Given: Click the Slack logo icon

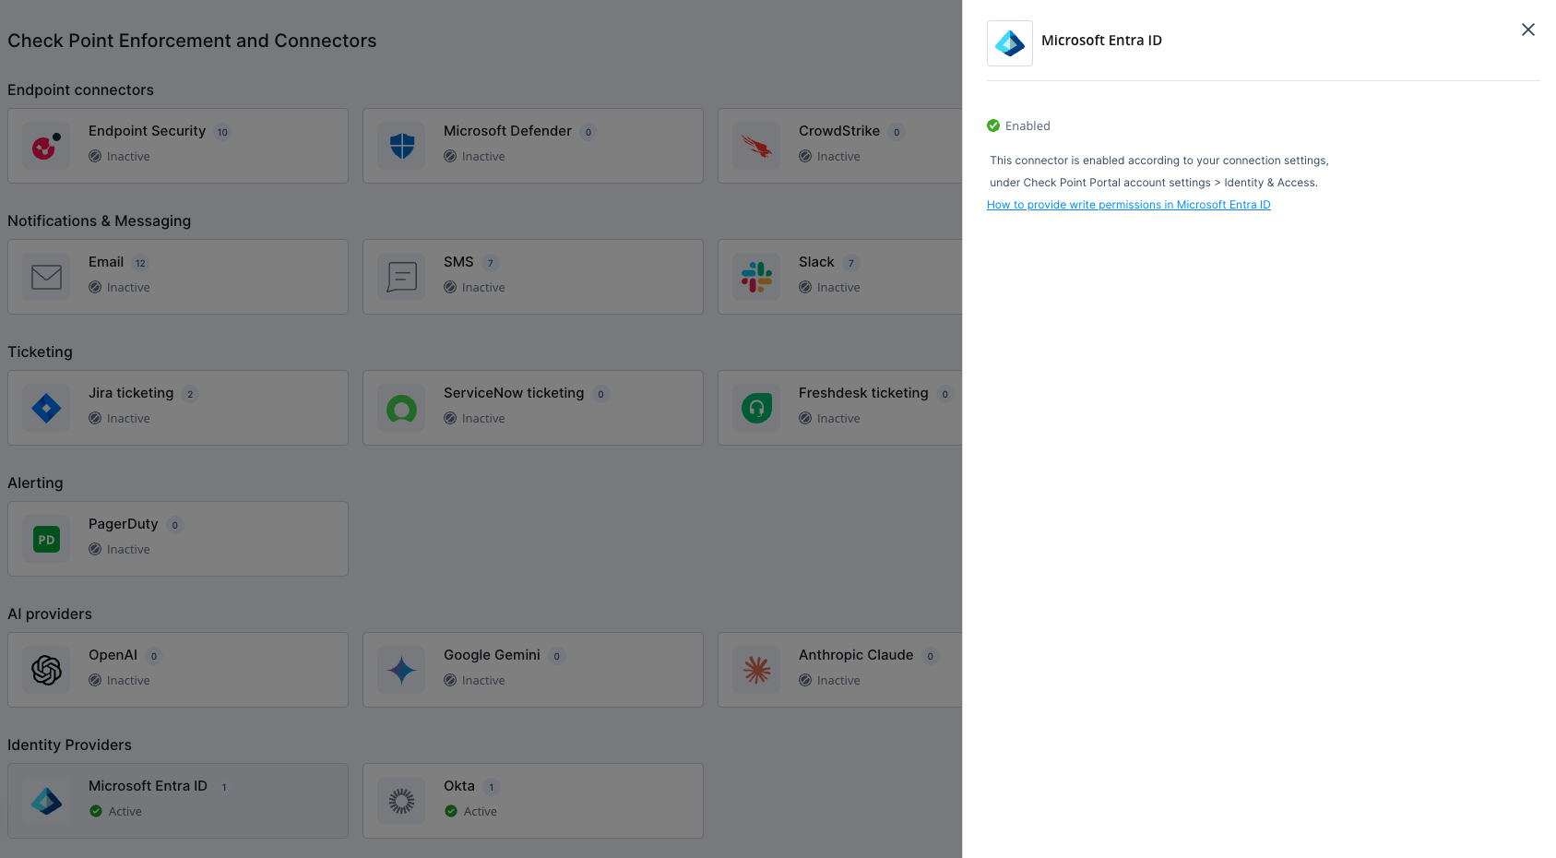Looking at the screenshot, I should point(756,277).
